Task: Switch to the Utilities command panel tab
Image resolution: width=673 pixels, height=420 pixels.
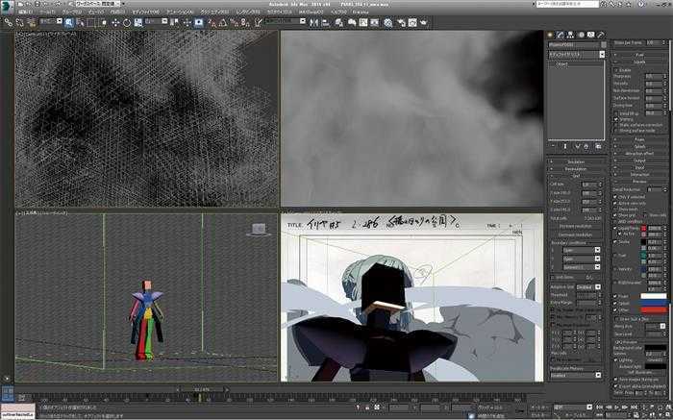Action: tap(601, 35)
